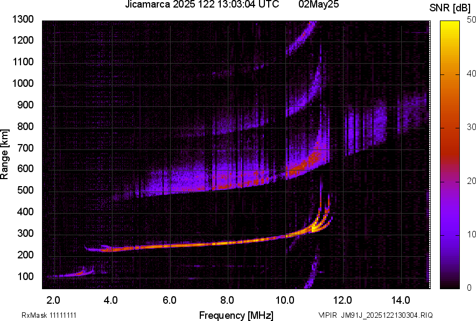The image size is (476, 321).
Task: Click the 800 range tick label
Action: tap(25, 126)
